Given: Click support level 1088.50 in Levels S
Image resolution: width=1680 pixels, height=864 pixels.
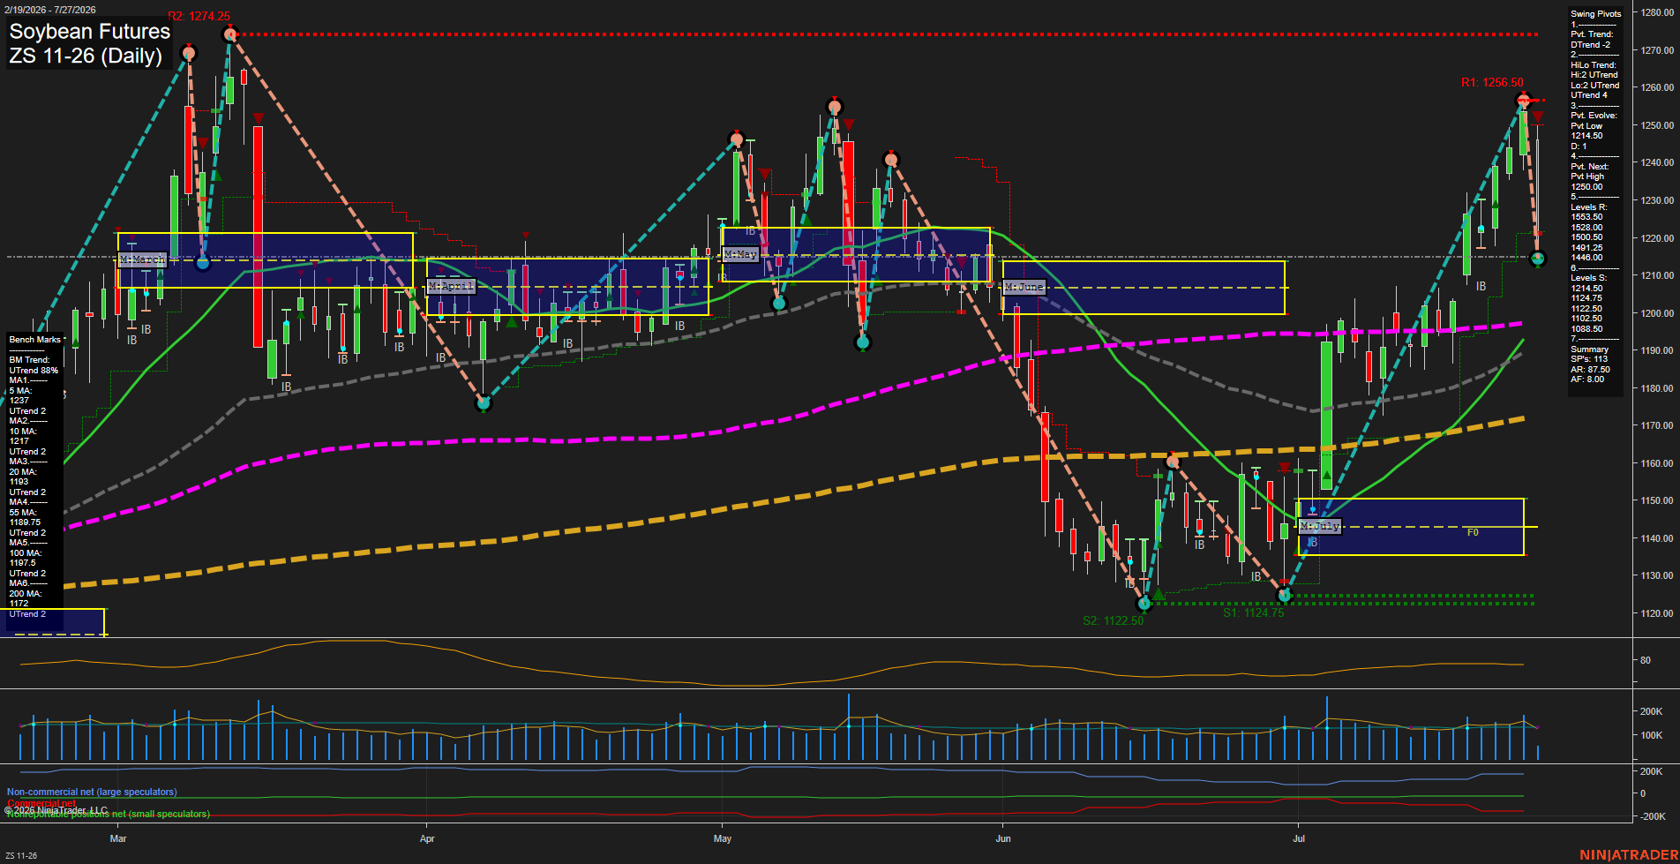Looking at the screenshot, I should [1586, 329].
